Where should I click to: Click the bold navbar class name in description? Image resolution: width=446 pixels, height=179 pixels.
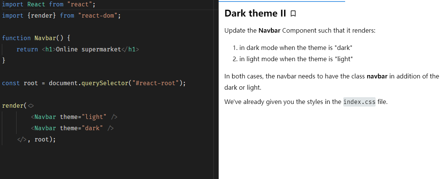(377, 76)
